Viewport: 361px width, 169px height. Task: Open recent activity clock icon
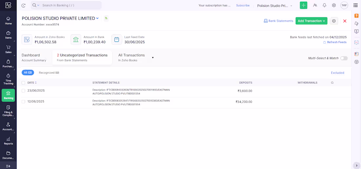pyautogui.click(x=23, y=6)
